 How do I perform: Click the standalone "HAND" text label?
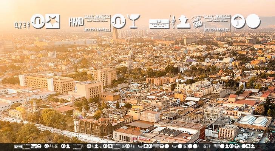[76, 22]
